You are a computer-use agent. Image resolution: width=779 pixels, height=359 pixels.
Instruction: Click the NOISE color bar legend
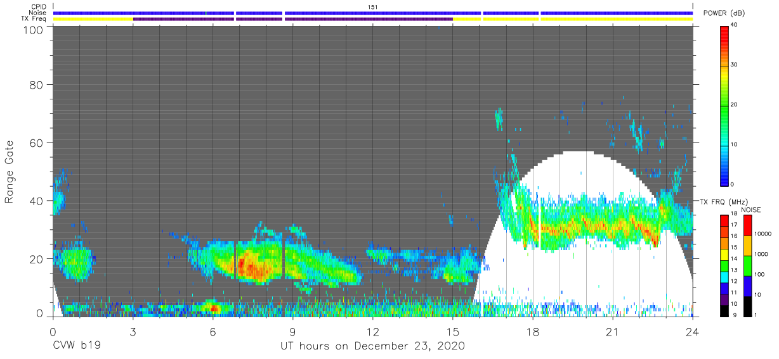coord(747,265)
